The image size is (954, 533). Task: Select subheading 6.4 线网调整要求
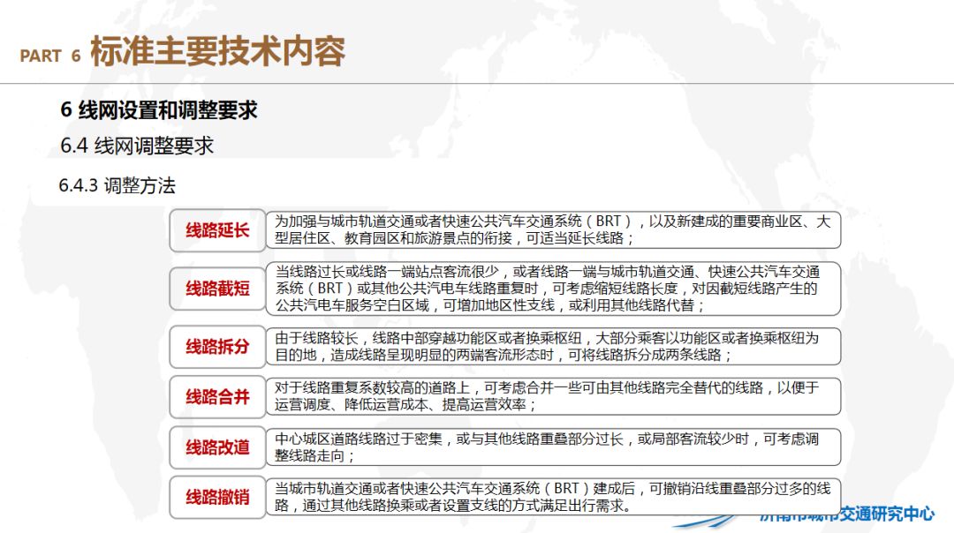(137, 146)
